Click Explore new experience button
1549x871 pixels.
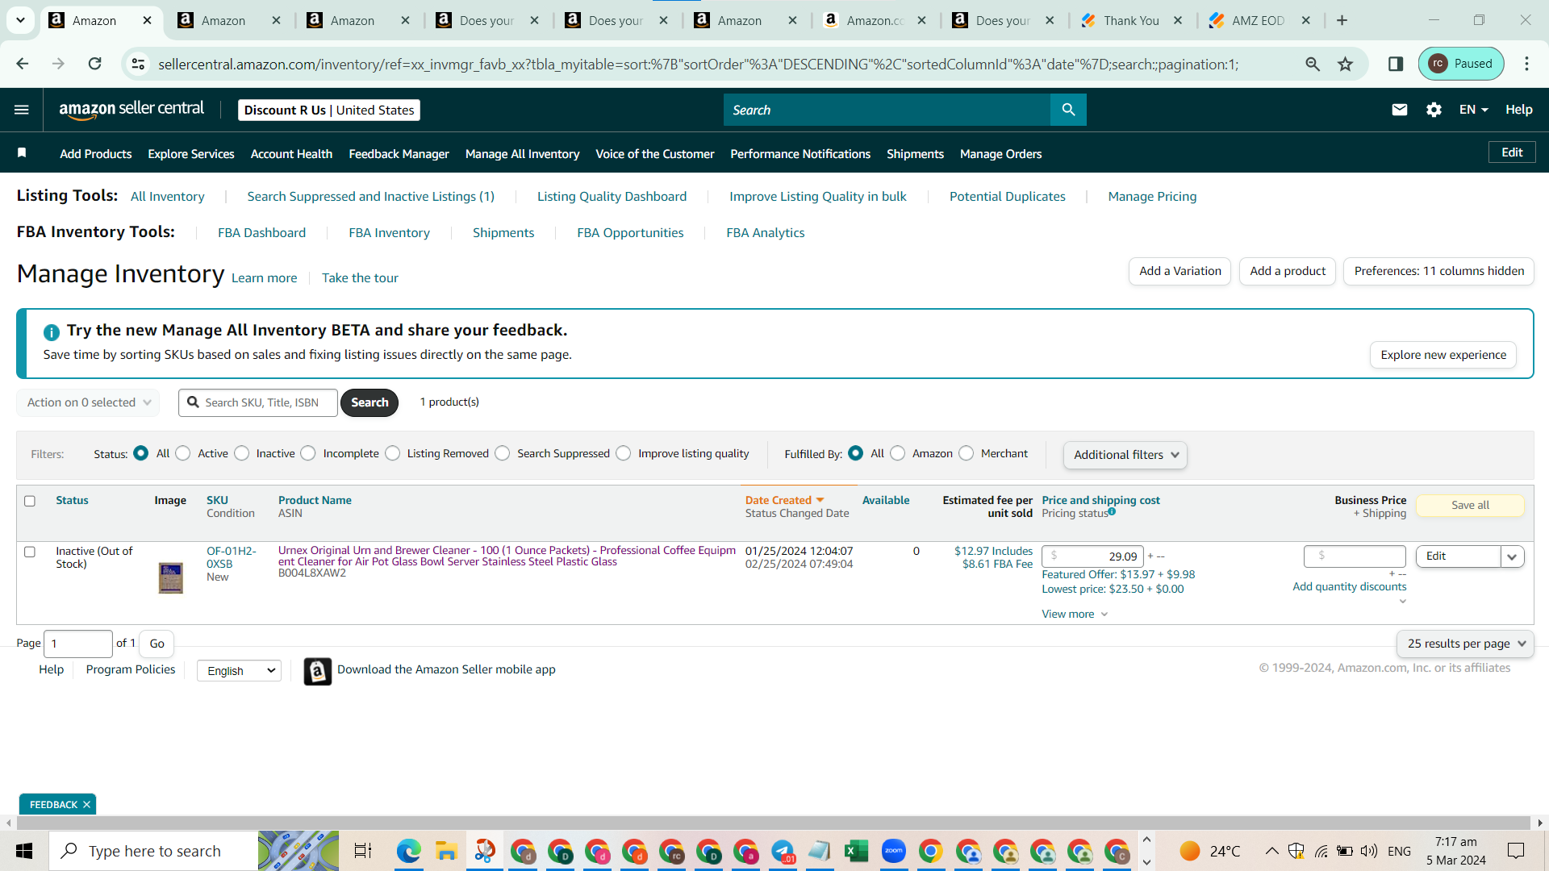[1443, 355]
